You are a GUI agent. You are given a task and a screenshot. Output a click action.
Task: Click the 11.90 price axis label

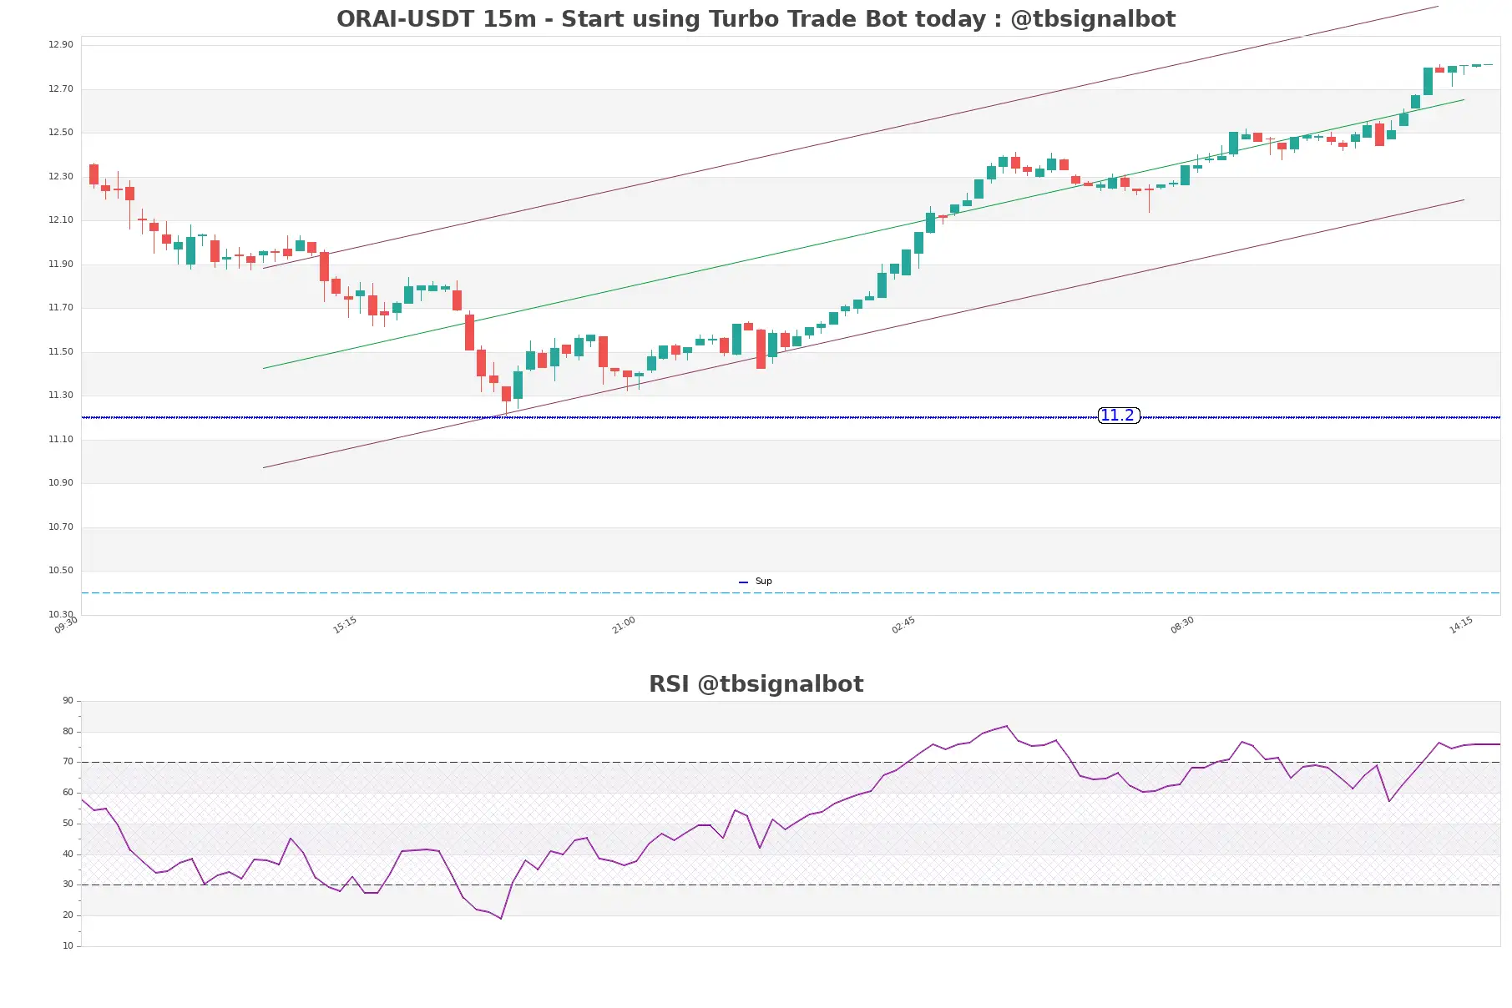pyautogui.click(x=61, y=264)
